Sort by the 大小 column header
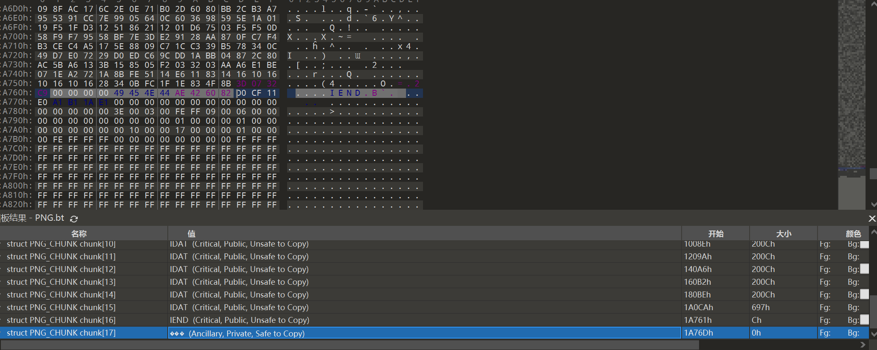The image size is (877, 350). pos(784,233)
